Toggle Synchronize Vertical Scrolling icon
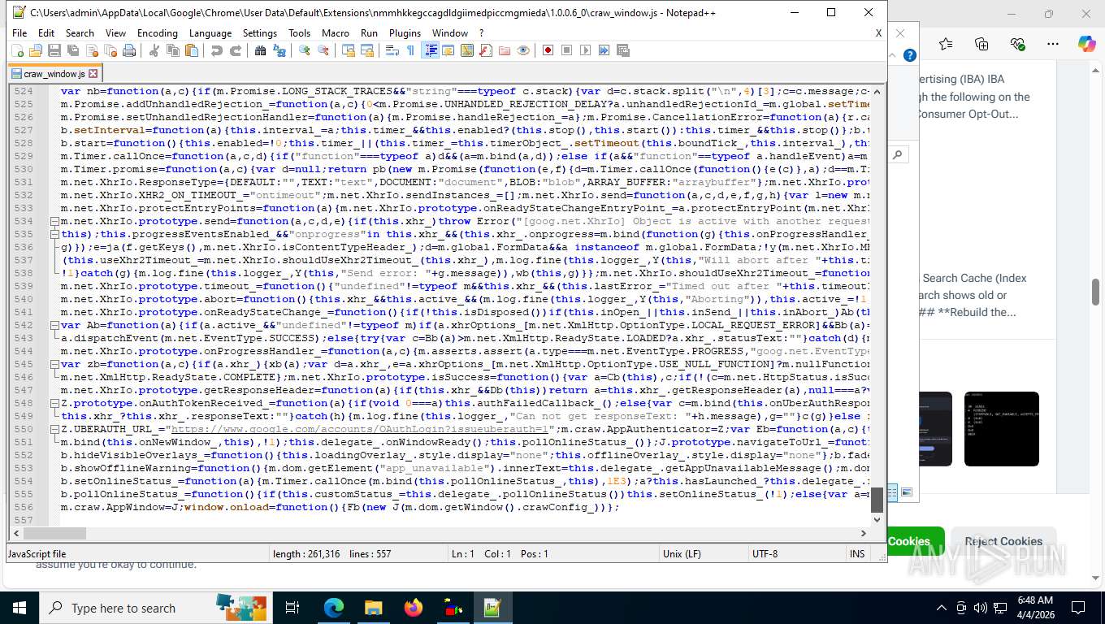 [348, 50]
